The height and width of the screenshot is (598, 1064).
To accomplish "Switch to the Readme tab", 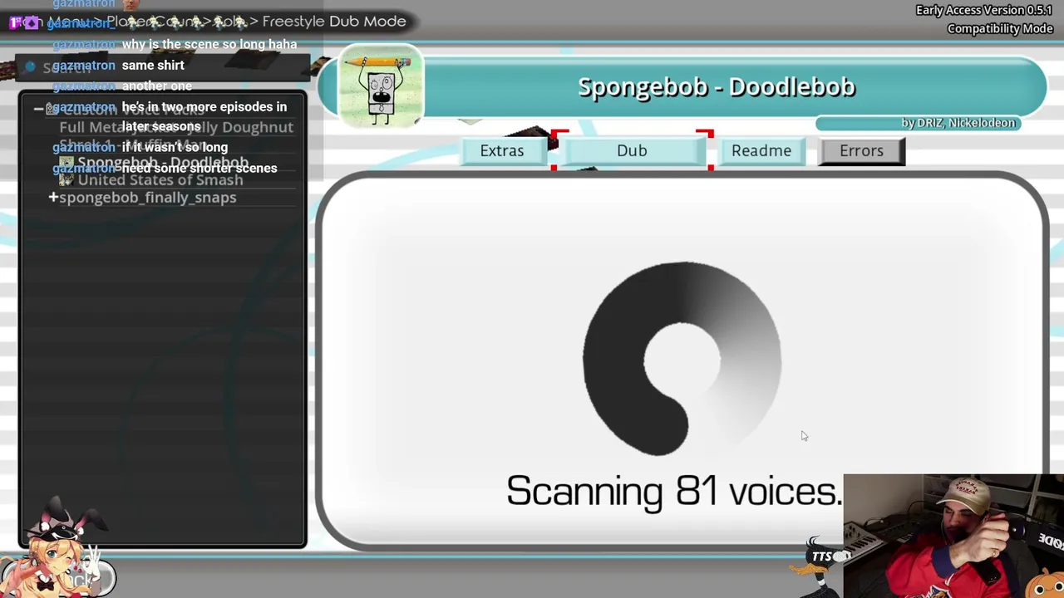I will (x=761, y=150).
